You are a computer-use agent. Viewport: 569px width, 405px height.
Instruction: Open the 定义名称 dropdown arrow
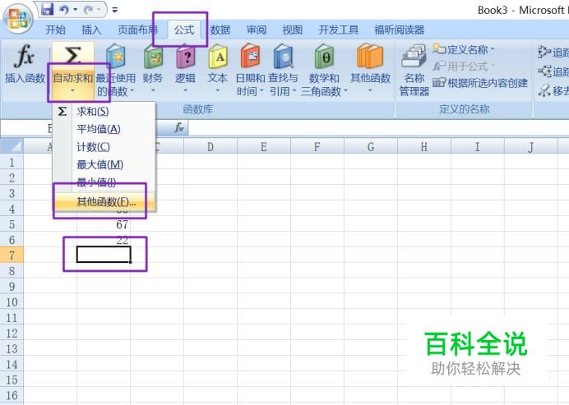[x=493, y=49]
